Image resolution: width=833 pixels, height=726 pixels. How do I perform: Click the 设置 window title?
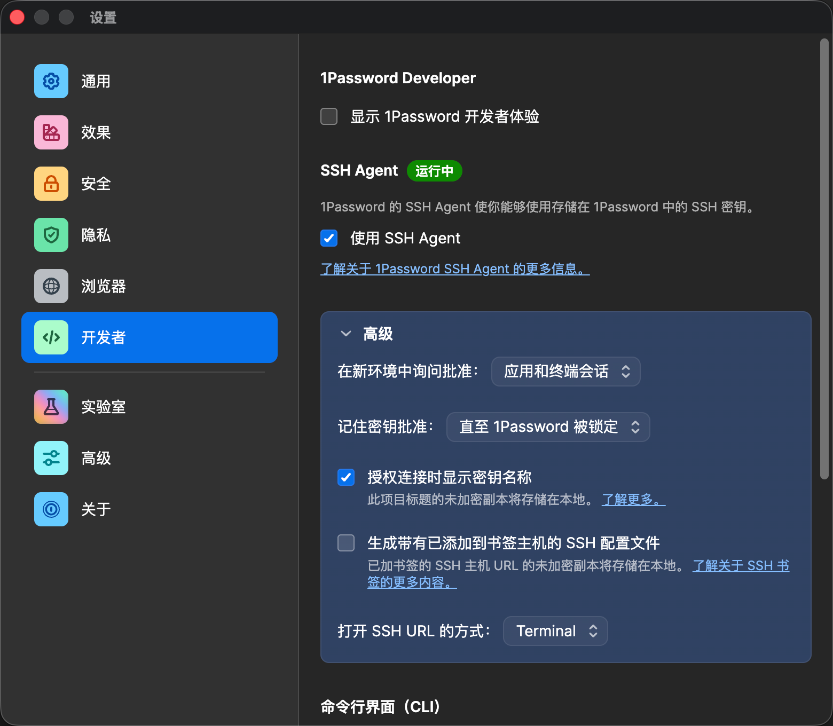[103, 18]
